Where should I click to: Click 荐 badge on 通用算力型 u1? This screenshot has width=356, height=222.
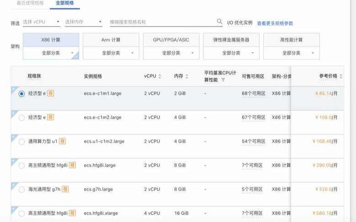[62, 142]
